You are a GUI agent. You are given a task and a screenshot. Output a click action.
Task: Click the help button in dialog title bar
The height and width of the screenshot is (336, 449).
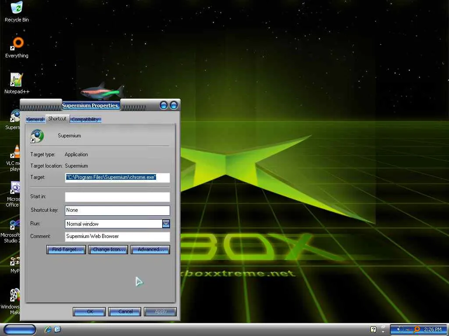(164, 105)
